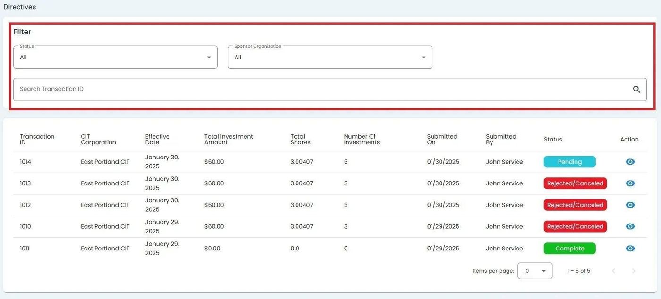The image size is (661, 299).
Task: Click the Complete status badge
Action: pos(569,249)
